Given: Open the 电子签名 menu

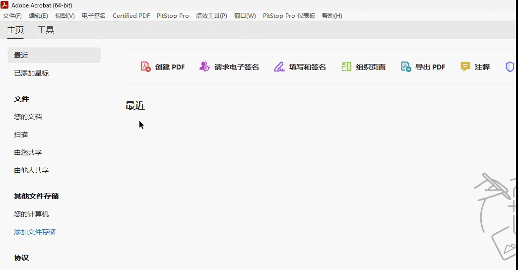Looking at the screenshot, I should (94, 16).
